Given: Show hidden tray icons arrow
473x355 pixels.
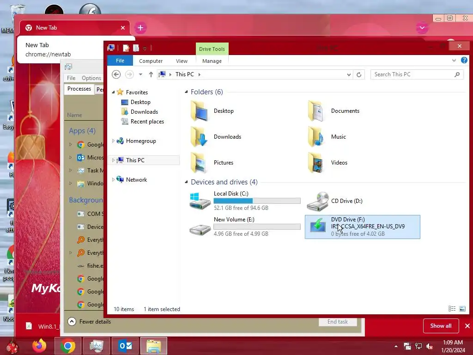Looking at the screenshot, I should (396, 346).
